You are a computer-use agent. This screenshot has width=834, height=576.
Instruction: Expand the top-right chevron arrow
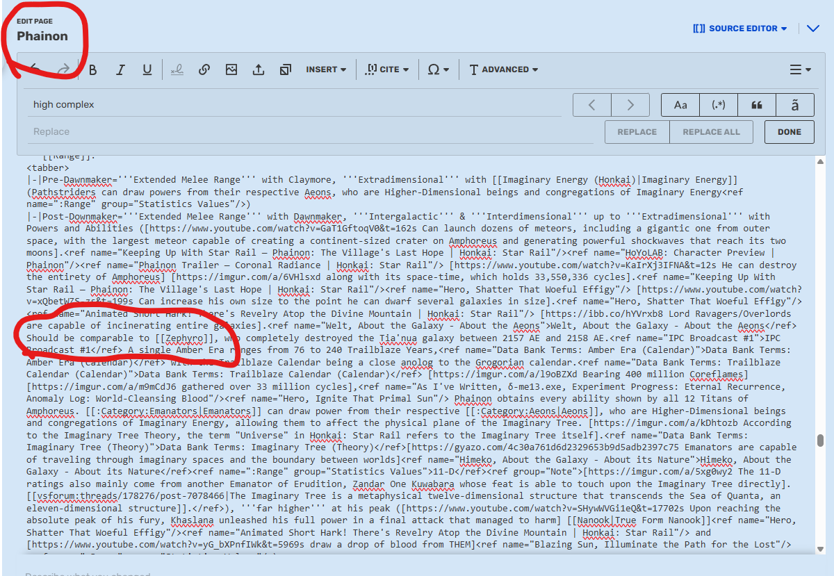(x=813, y=28)
